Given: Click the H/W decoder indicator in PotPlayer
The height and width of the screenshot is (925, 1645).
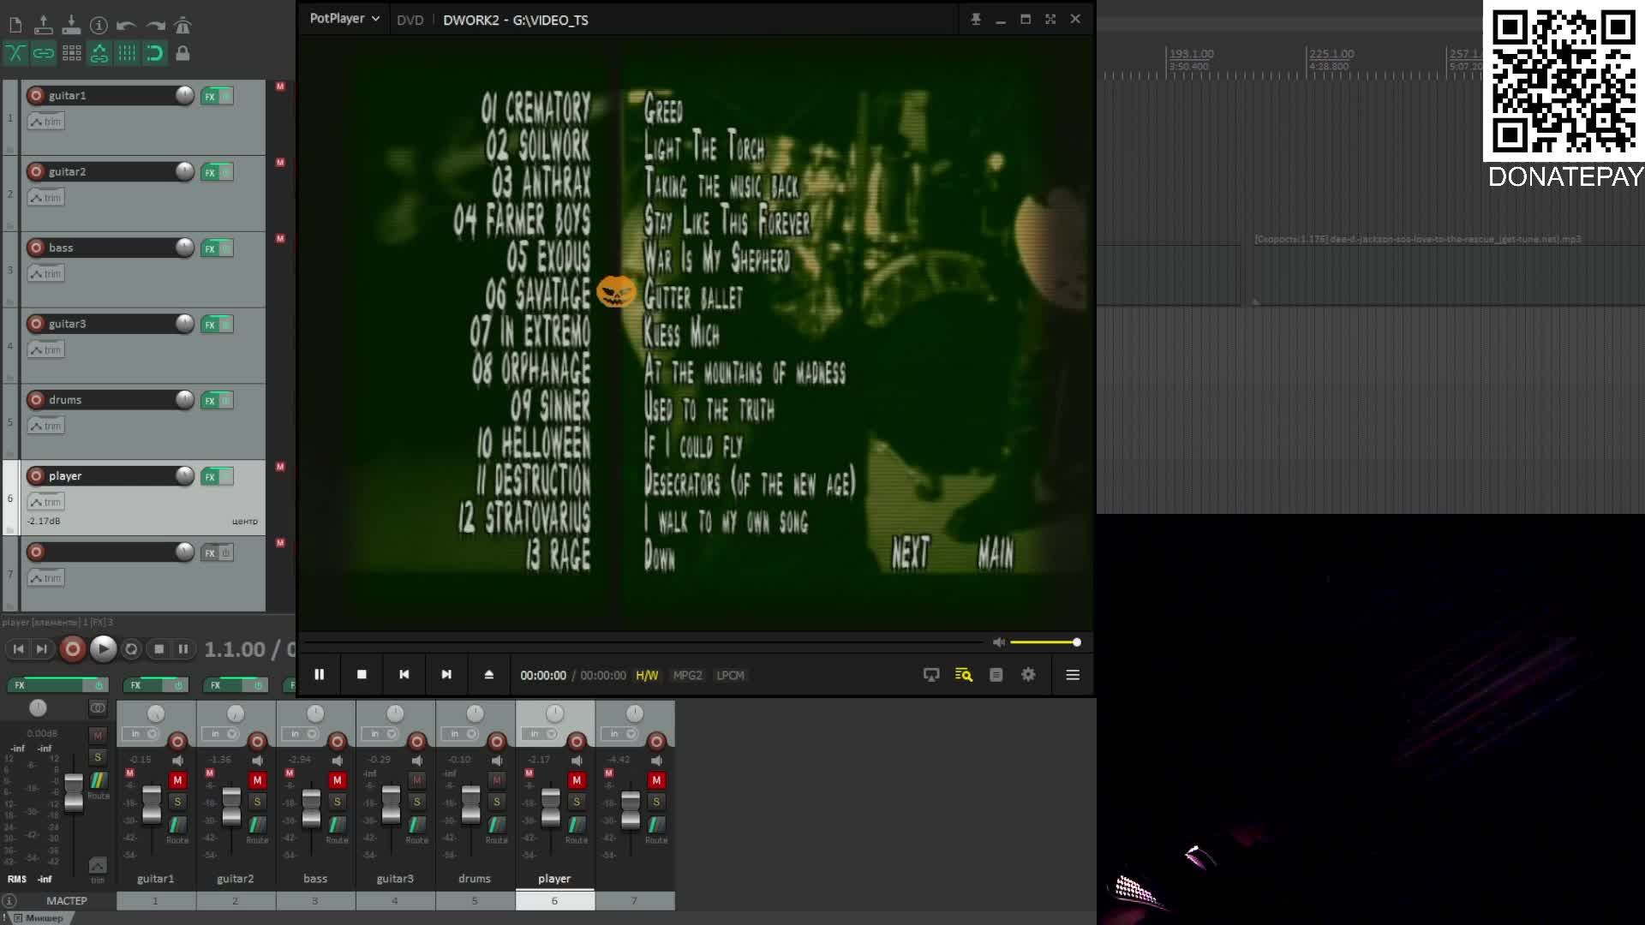Looking at the screenshot, I should tap(647, 676).
